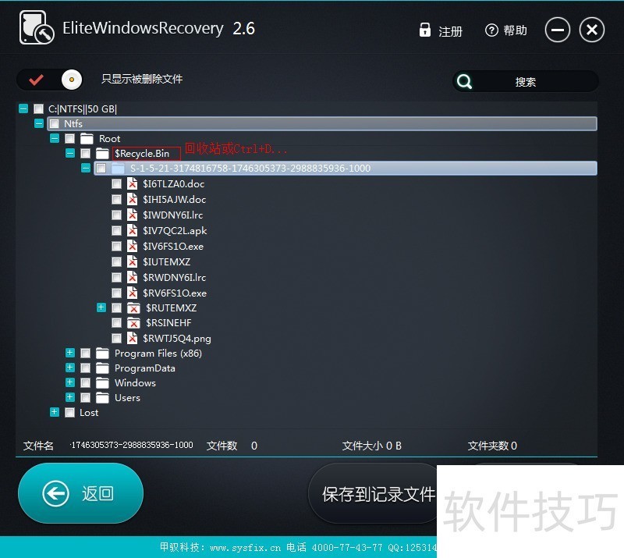Image resolution: width=624 pixels, height=558 pixels.
Task: Click the lock icon next to 注册
Action: 425,30
